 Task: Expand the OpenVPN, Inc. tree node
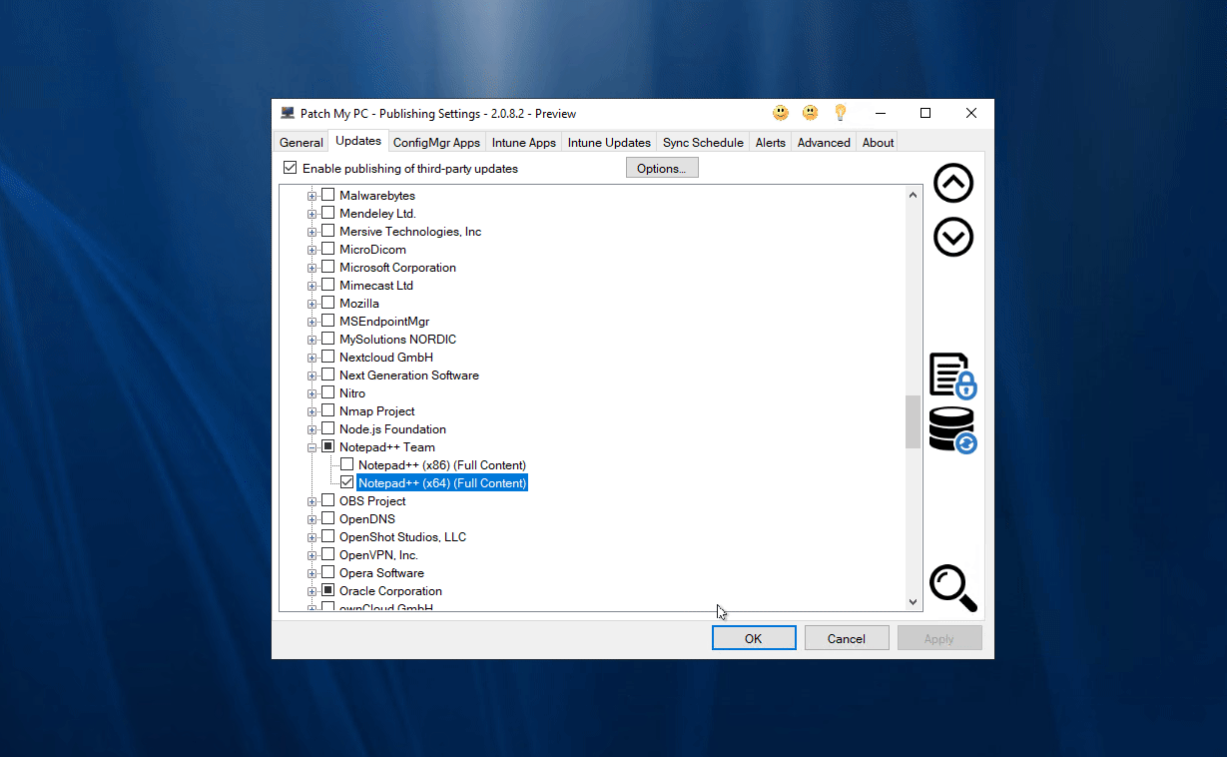(312, 555)
